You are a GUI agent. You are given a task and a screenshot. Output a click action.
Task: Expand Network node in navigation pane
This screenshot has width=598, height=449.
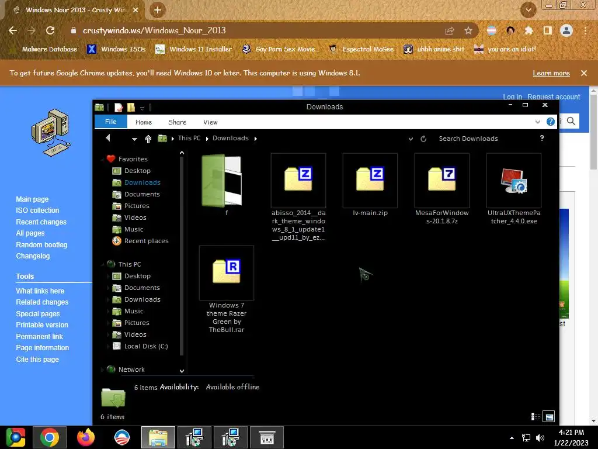coord(102,369)
